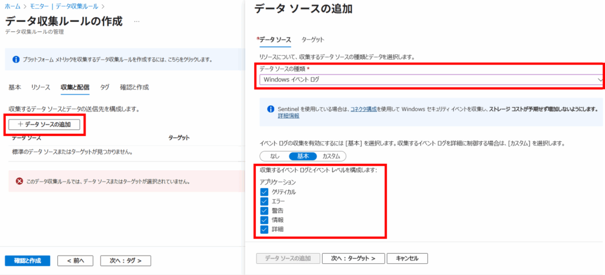Toggle the 警告 checkbox

click(264, 210)
